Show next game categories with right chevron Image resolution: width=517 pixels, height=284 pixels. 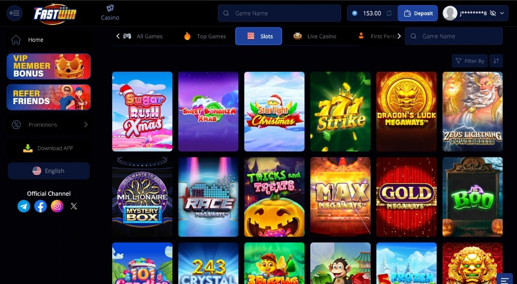click(399, 36)
